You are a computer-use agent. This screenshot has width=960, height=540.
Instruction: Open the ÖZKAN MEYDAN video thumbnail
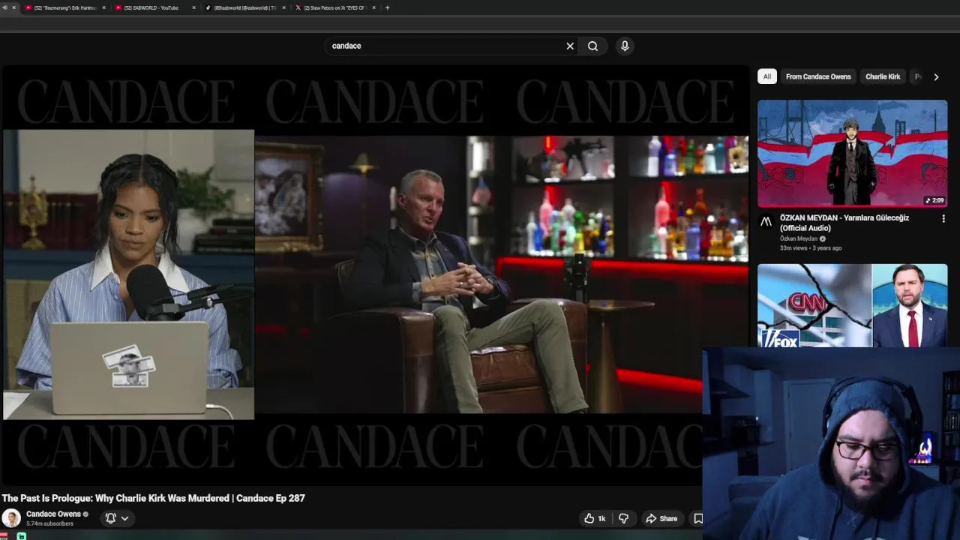[x=852, y=154]
